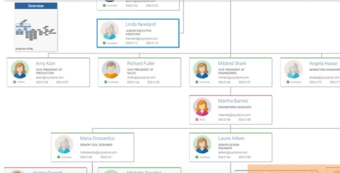Click phone number 555-0161
Image resolution: width=340 pixels, height=173 pixels.
(106, 157)
